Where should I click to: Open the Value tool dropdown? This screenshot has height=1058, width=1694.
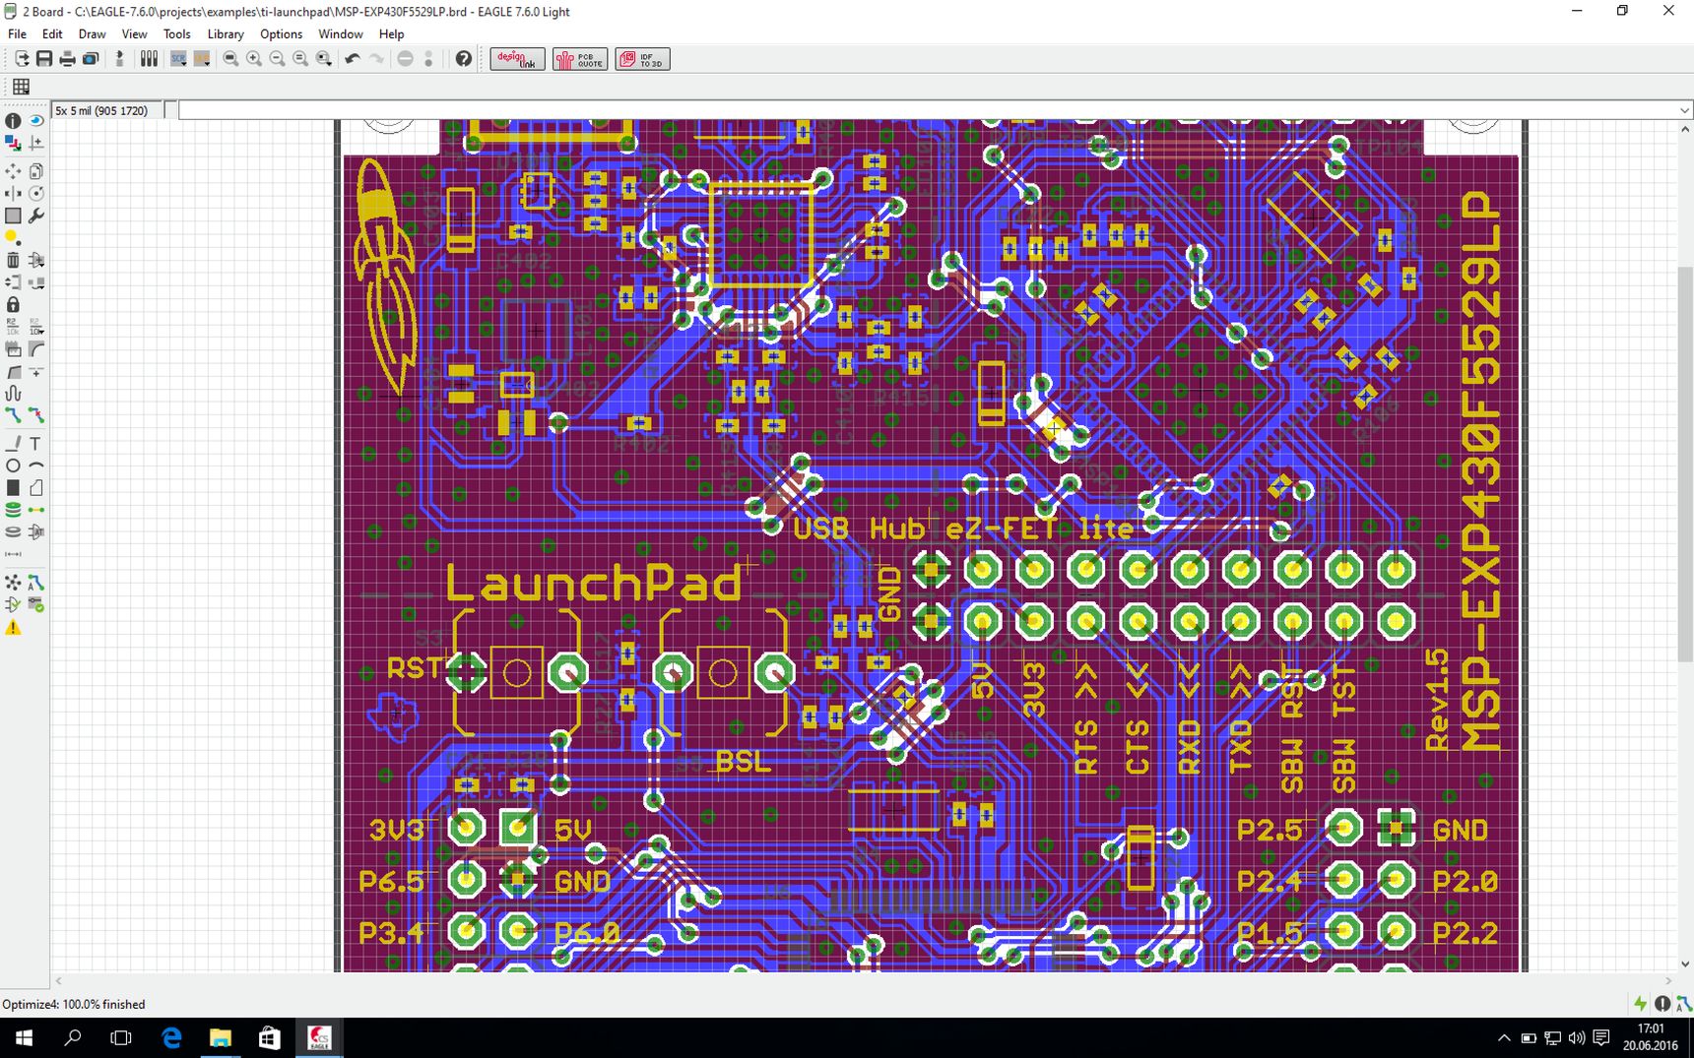36,327
